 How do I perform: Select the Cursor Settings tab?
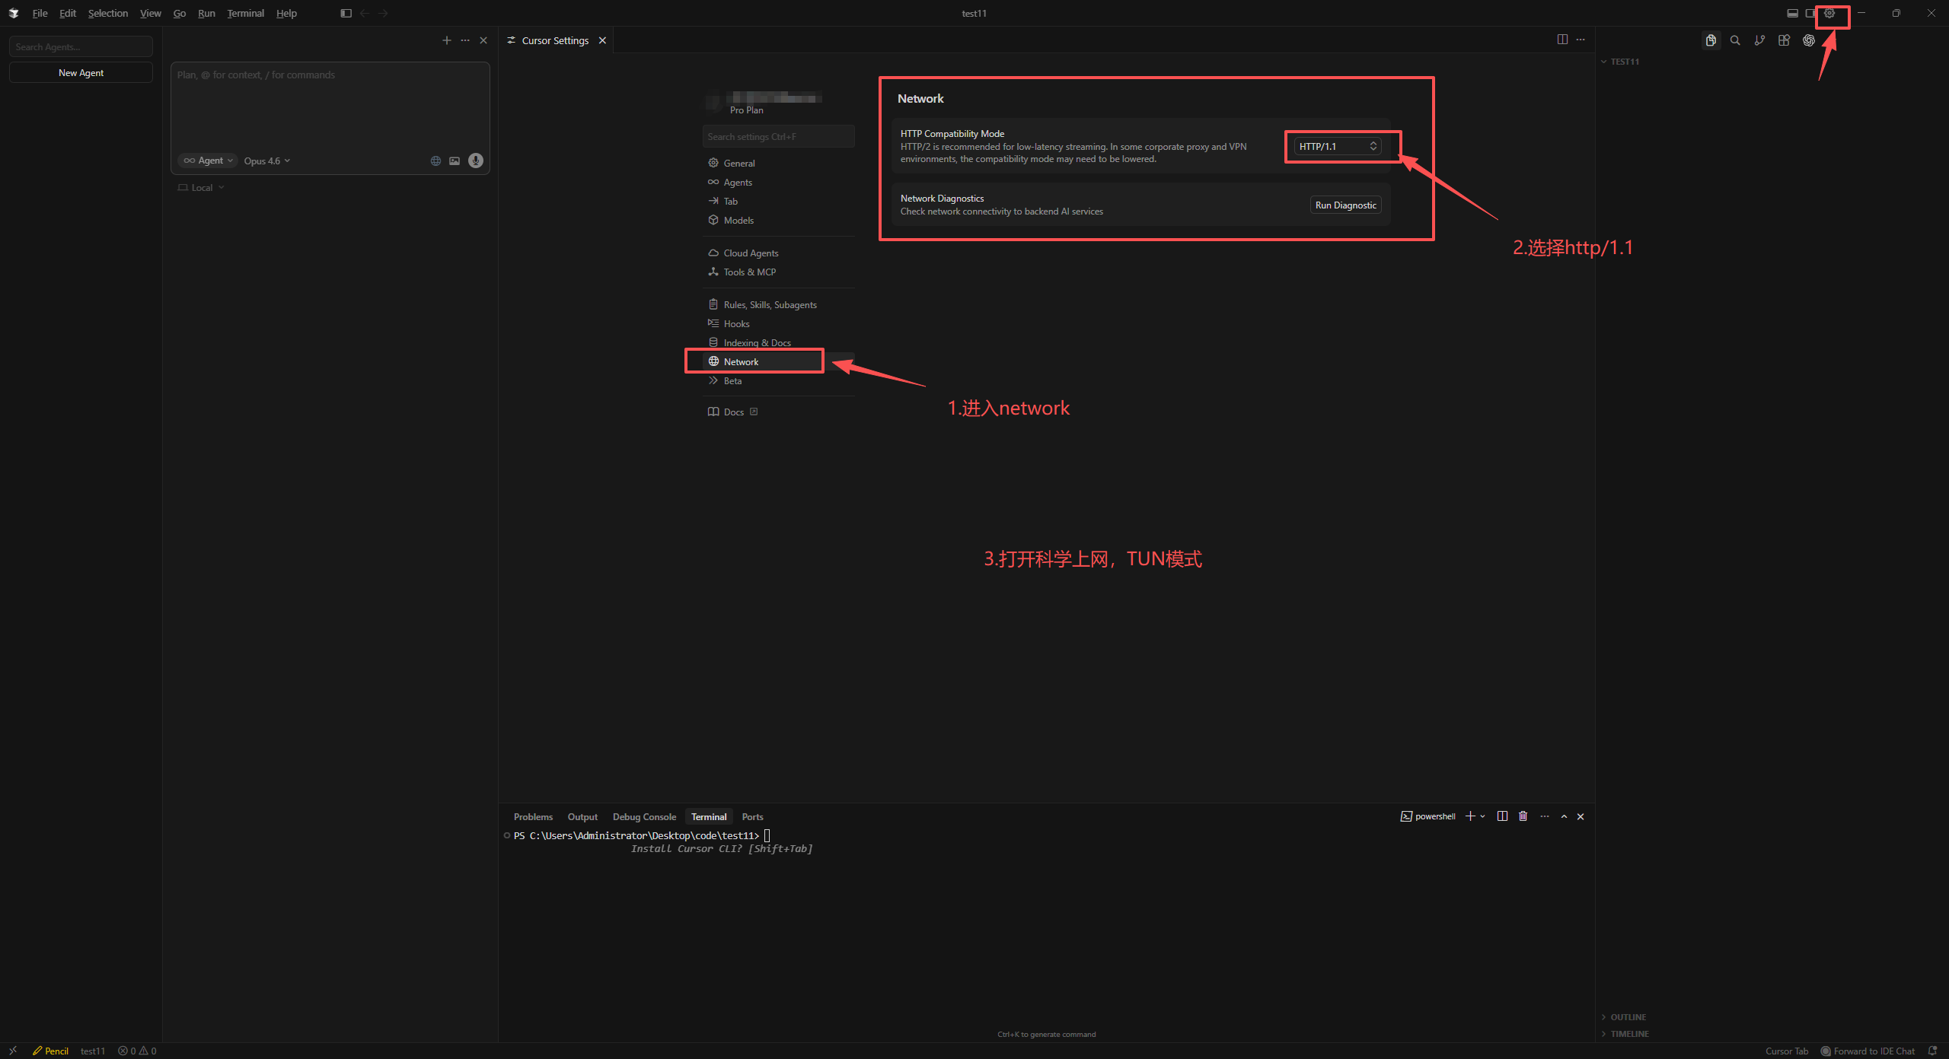tap(556, 40)
